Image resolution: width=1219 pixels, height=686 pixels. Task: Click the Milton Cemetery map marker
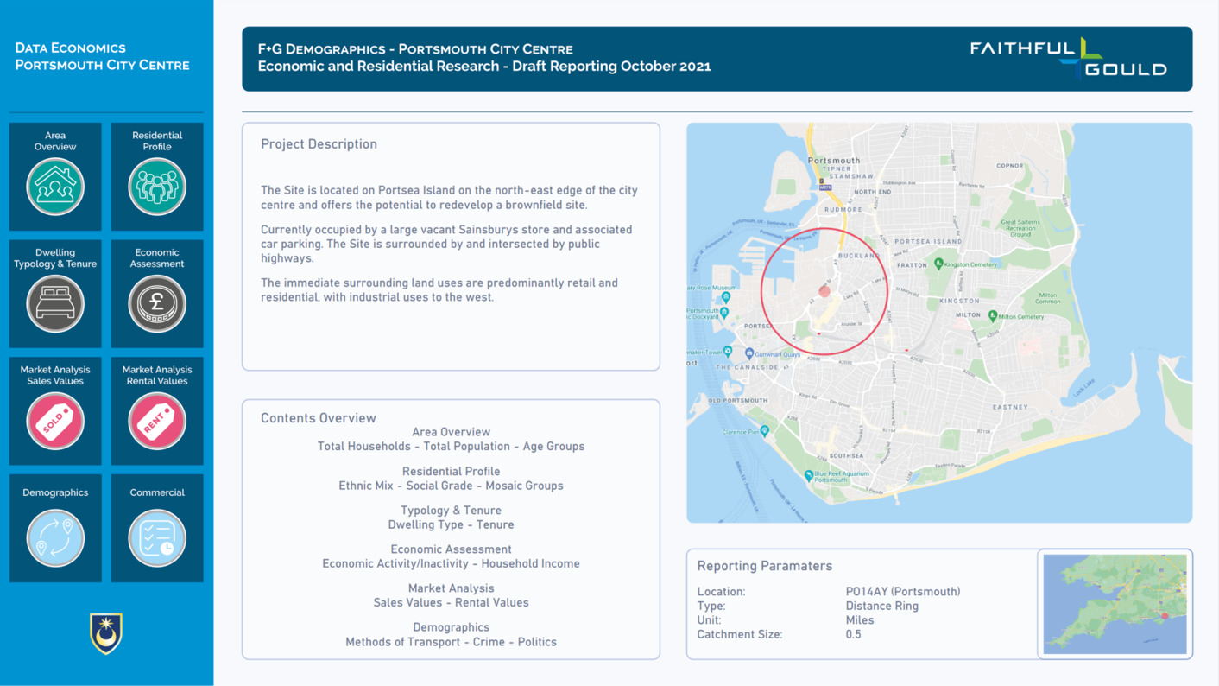point(993,316)
